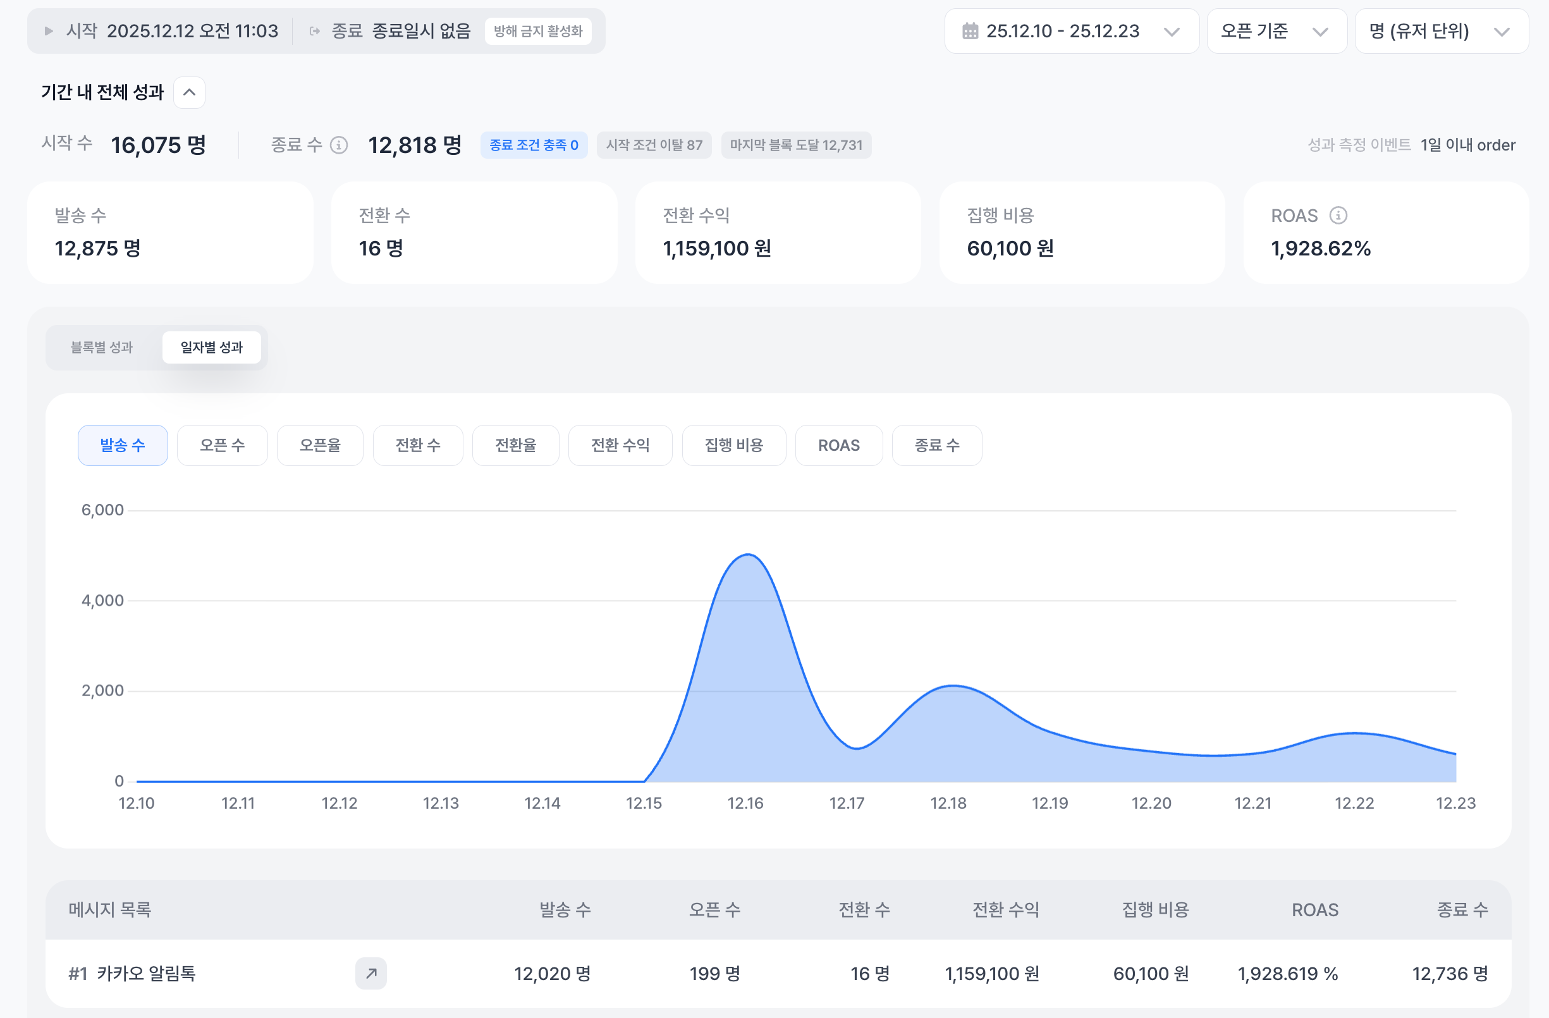Switch to the 블록별 성과 tab
Image resolution: width=1549 pixels, height=1018 pixels.
click(x=102, y=347)
